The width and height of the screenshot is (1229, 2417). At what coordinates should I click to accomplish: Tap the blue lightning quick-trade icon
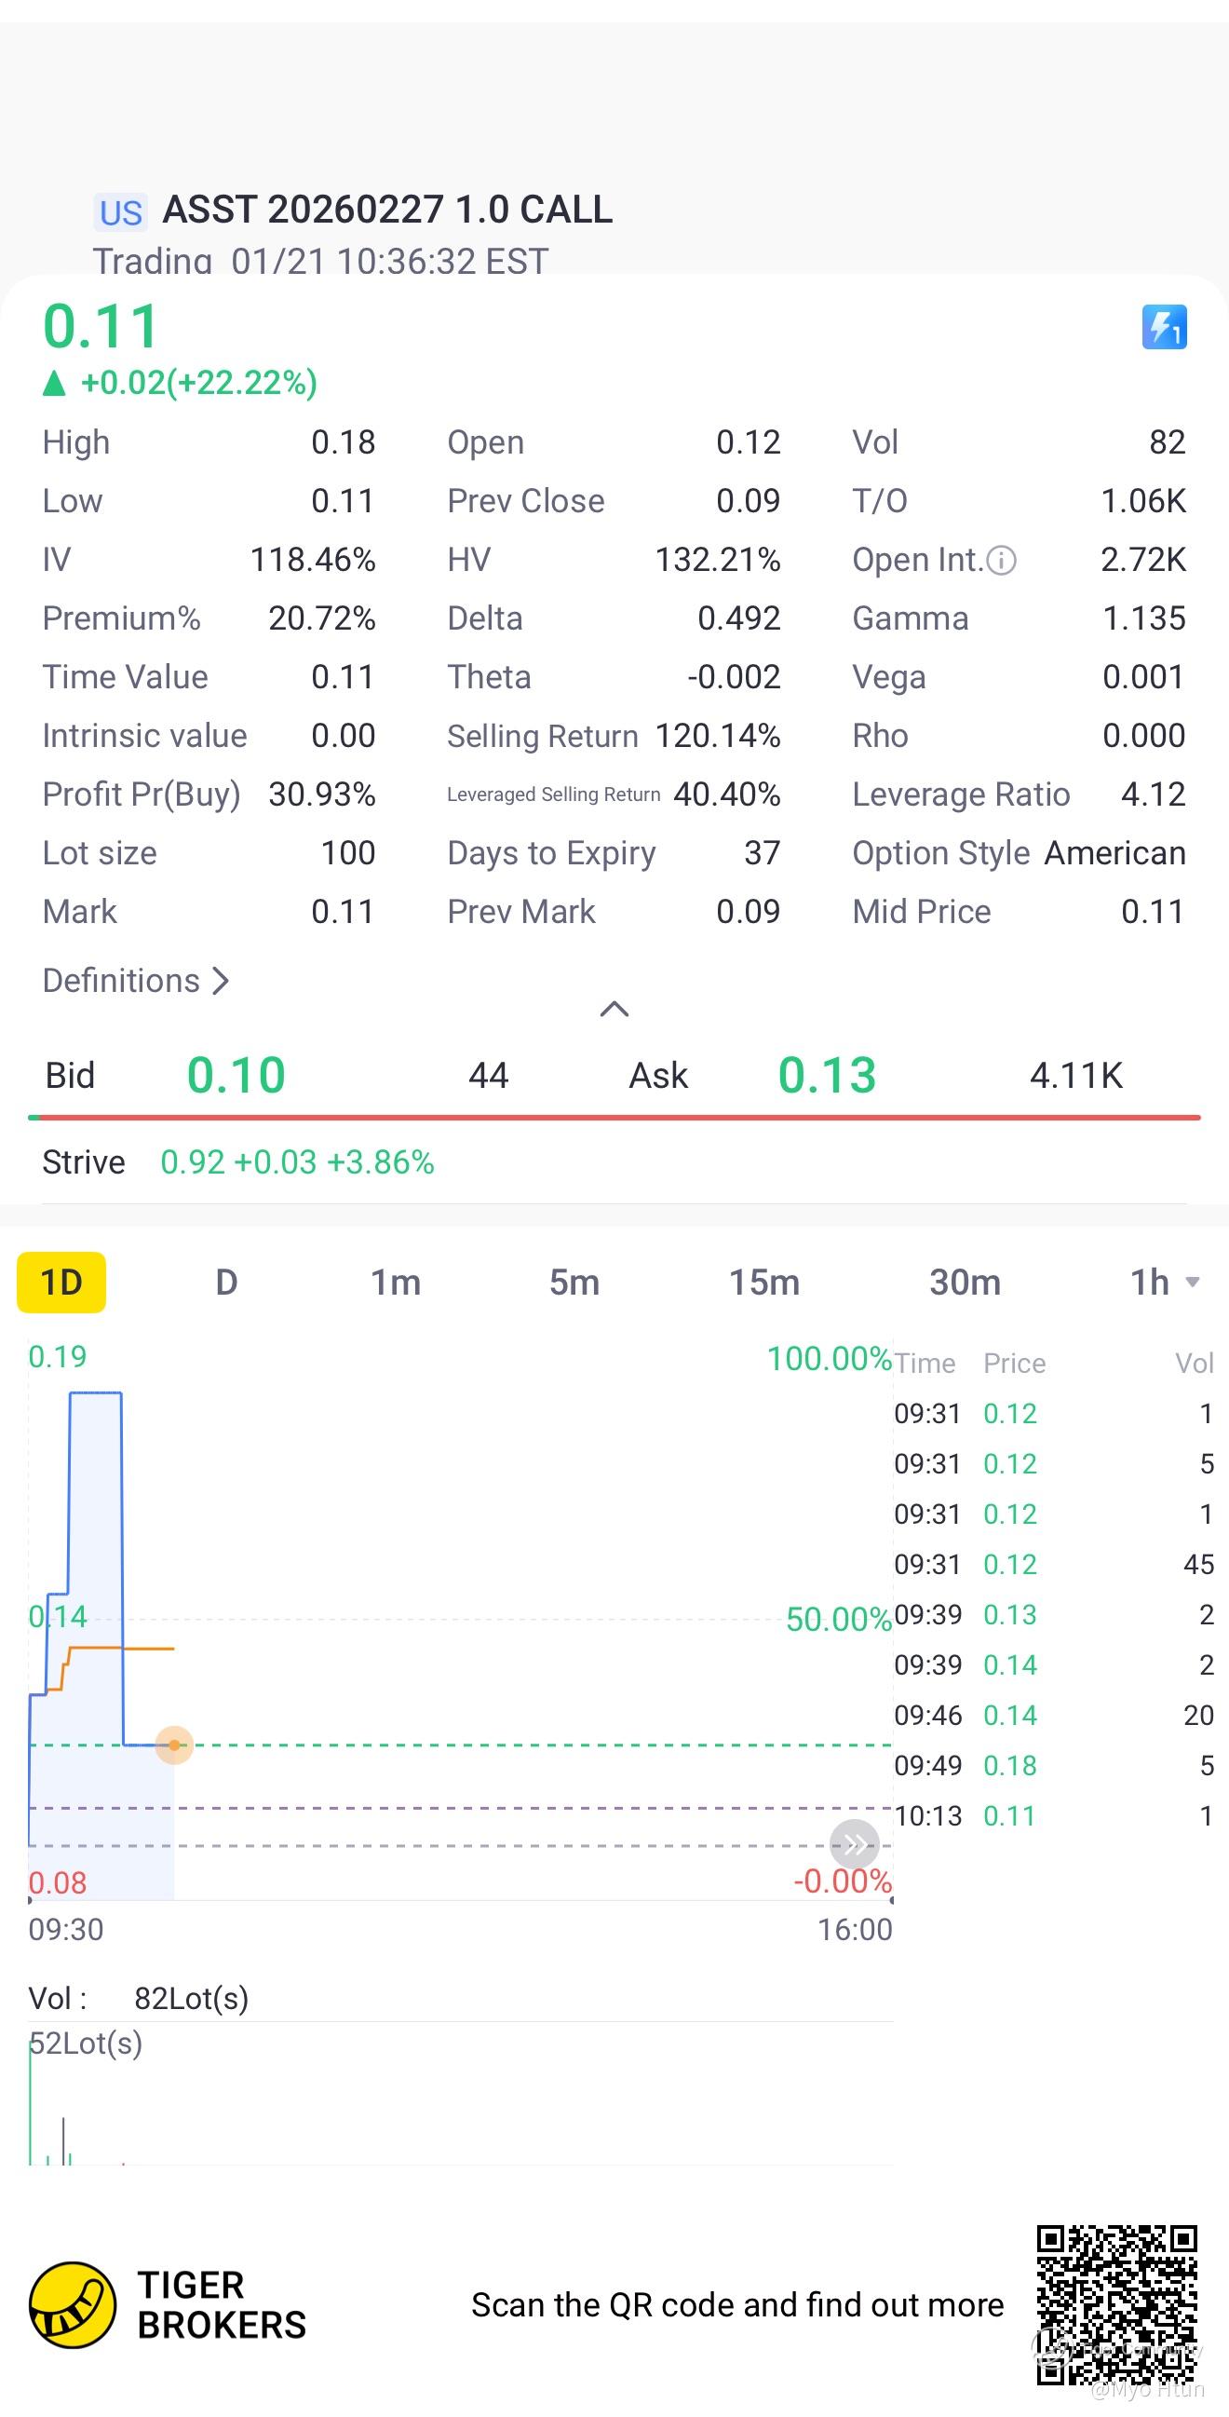point(1164,328)
